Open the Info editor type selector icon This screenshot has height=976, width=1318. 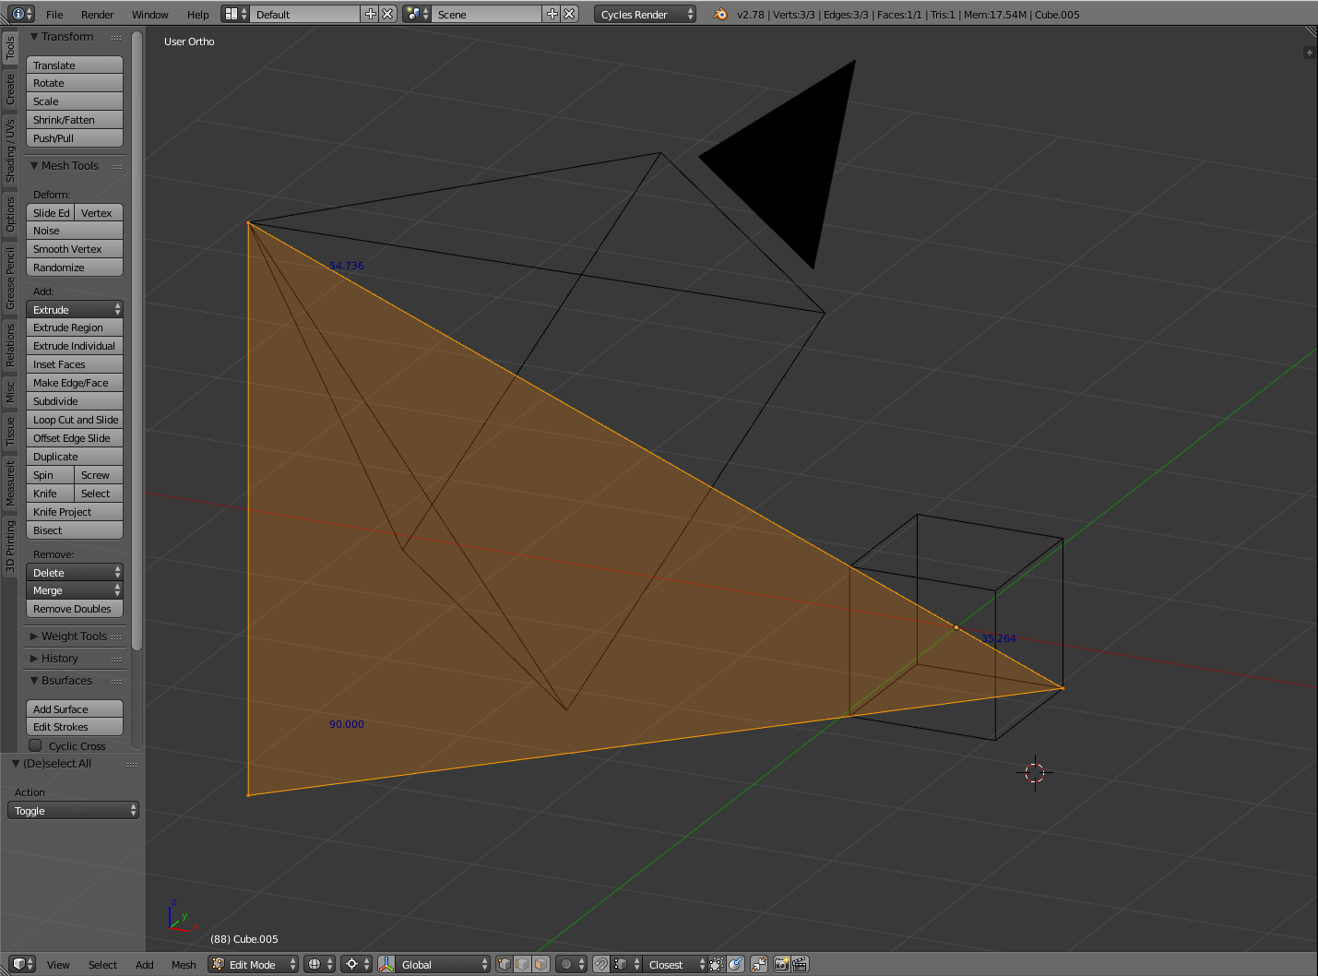tap(23, 14)
